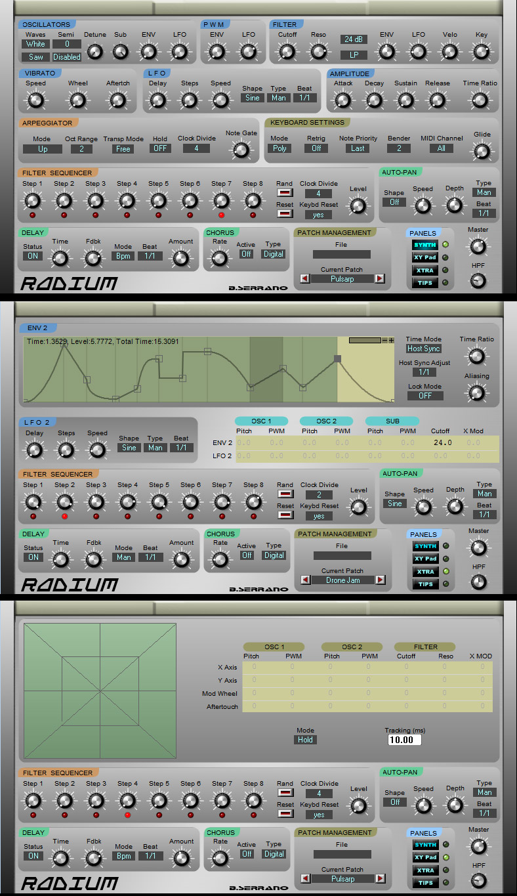Open Note Priority Last dropdown
The height and width of the screenshot is (896, 517).
(x=358, y=148)
